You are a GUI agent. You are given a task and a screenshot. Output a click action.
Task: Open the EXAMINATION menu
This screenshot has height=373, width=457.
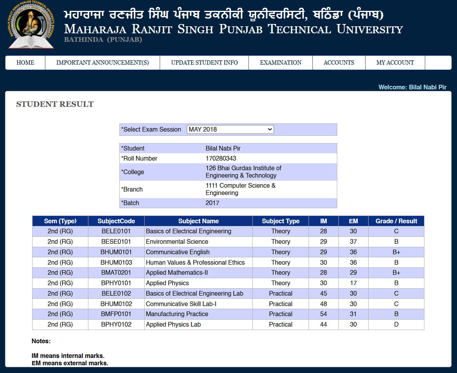pyautogui.click(x=281, y=63)
